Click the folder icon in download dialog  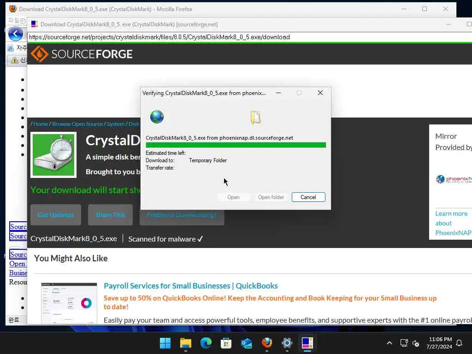tap(255, 118)
